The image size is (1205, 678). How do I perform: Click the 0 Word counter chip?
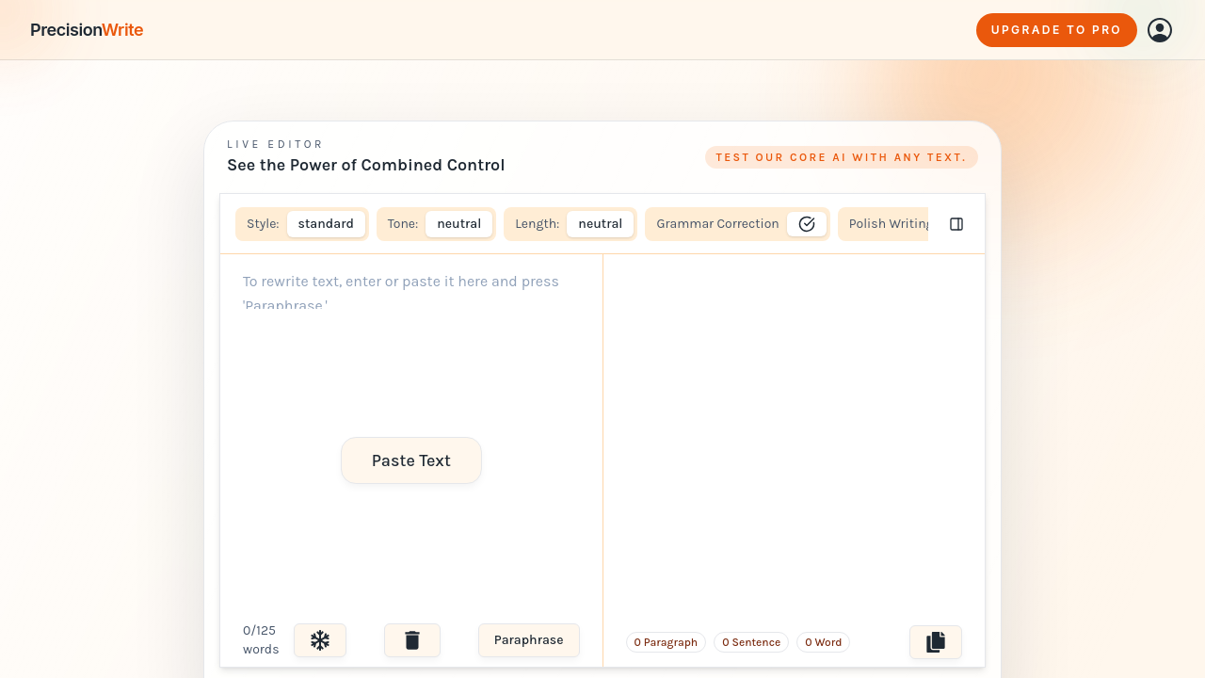823,642
